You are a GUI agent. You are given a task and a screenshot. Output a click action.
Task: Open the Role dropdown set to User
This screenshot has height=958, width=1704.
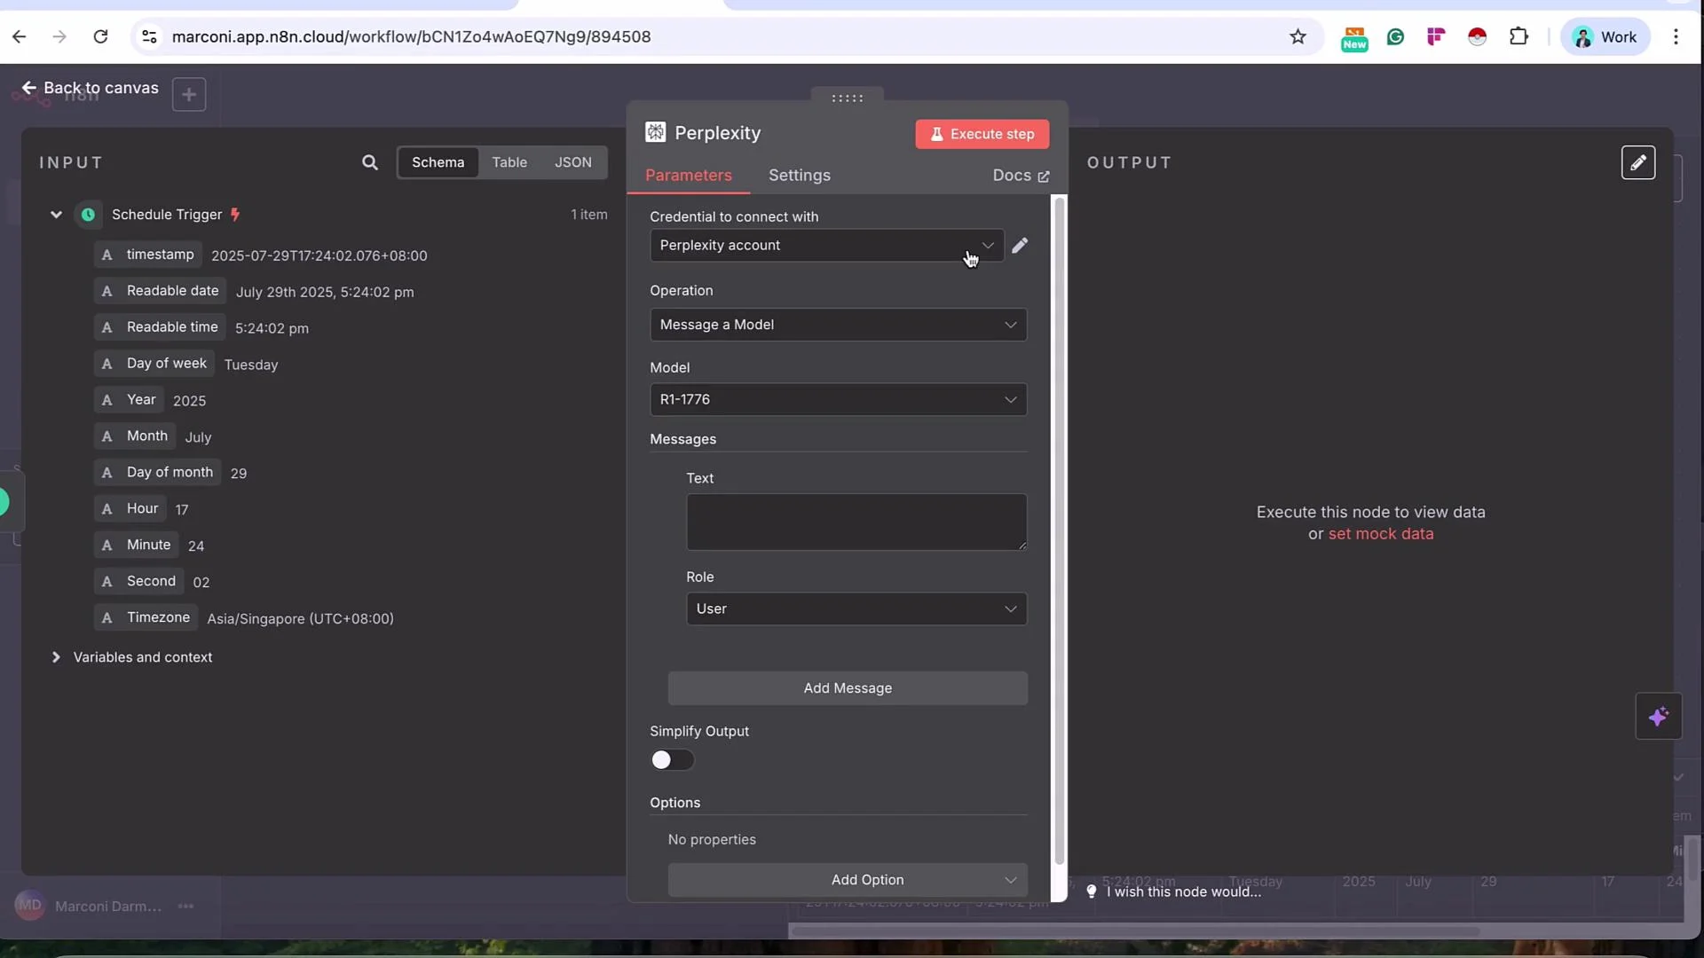[x=856, y=609]
